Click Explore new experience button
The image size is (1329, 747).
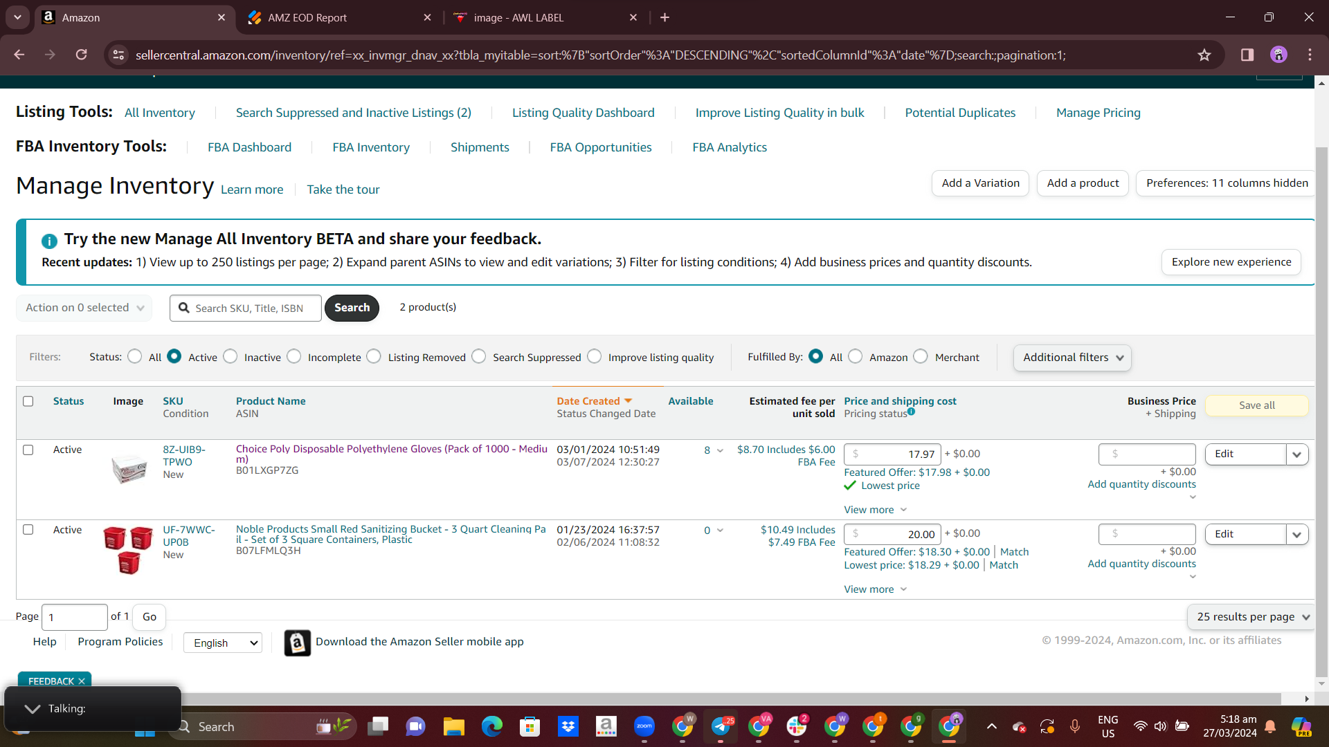(1231, 262)
